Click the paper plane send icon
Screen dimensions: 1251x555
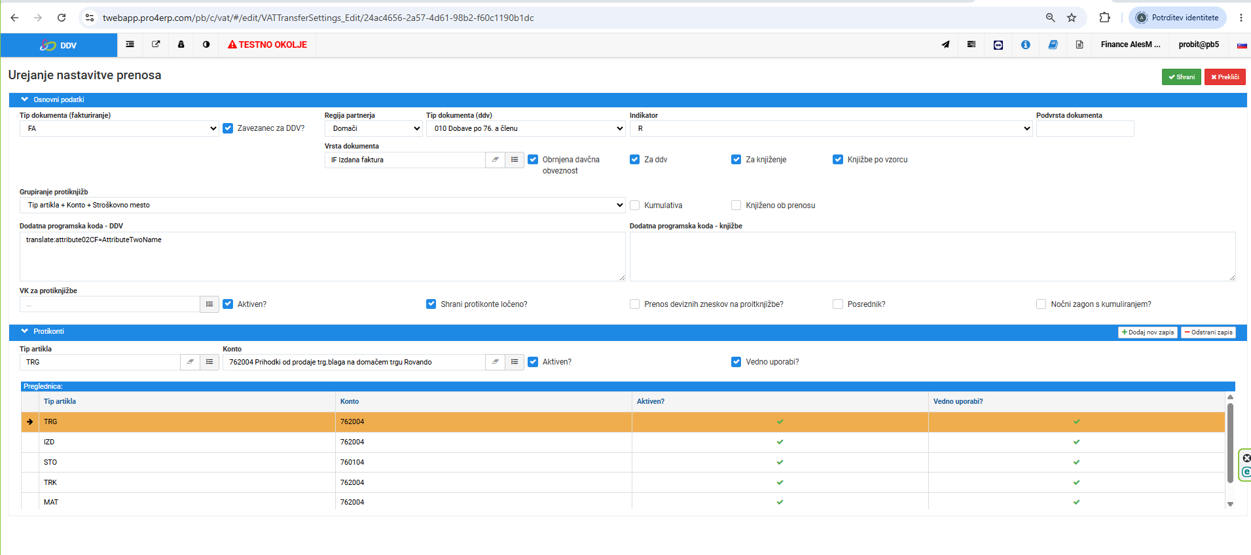(x=945, y=45)
